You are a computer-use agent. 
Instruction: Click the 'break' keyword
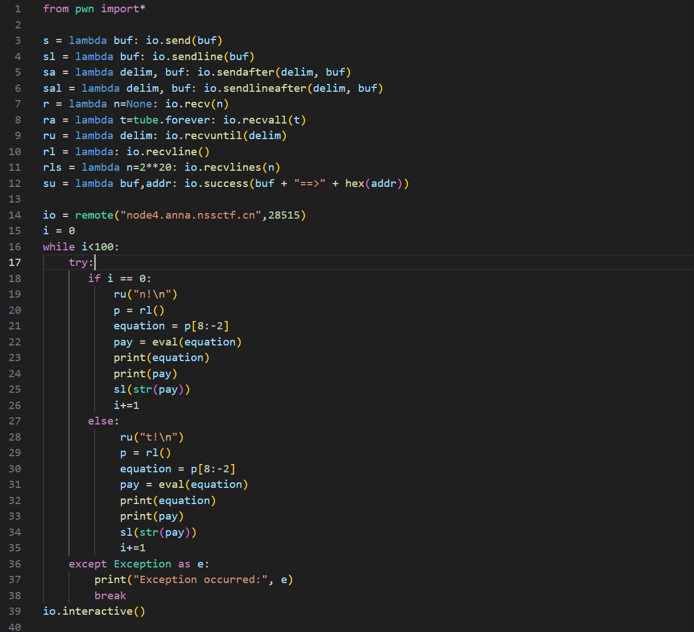[x=110, y=596]
